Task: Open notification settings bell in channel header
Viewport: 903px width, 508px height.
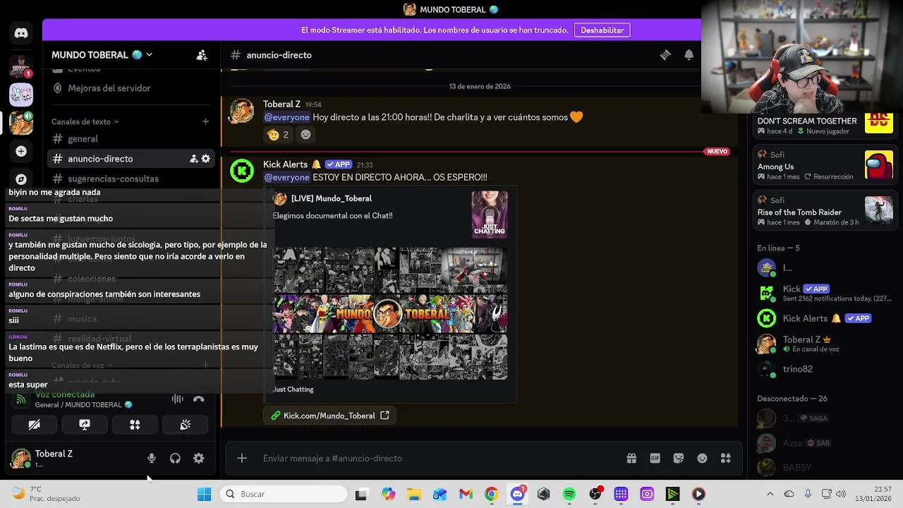Action: 689,55
